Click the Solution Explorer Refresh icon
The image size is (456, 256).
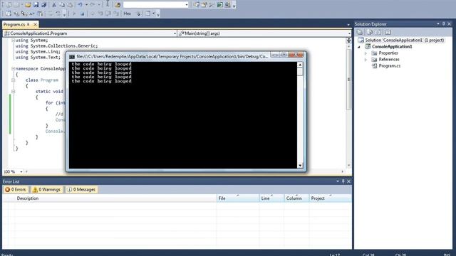click(x=378, y=32)
